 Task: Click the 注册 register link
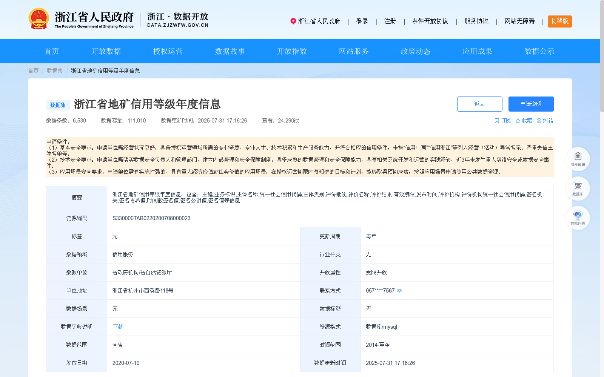[390, 21]
